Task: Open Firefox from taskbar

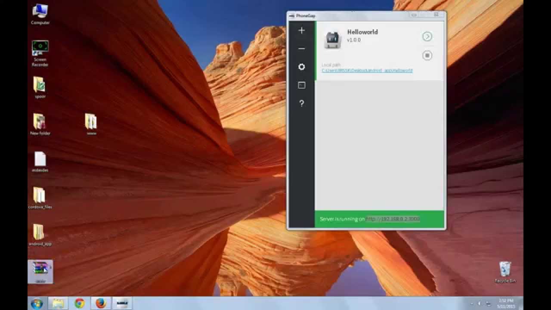Action: tap(101, 303)
